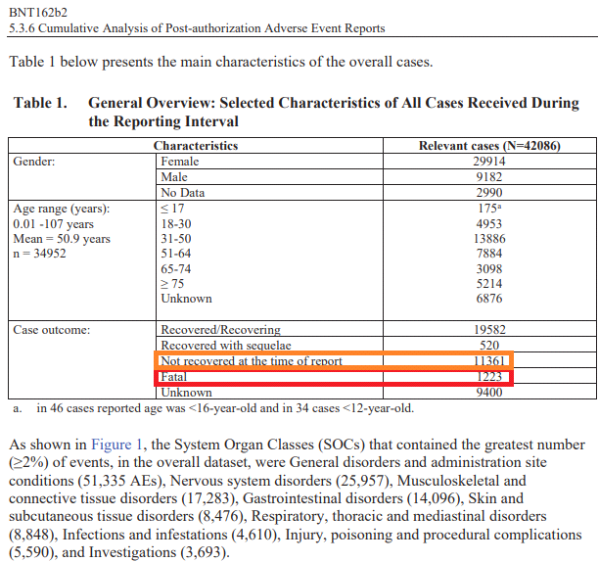Click the 175 value with footnote marker

[x=489, y=209]
